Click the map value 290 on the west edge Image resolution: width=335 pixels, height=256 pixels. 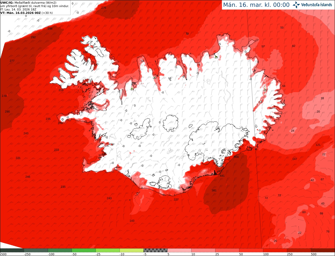click(7, 112)
